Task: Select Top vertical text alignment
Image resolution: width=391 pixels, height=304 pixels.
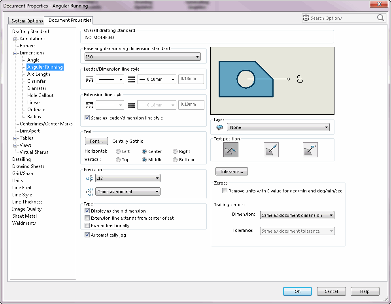Action: pos(118,160)
